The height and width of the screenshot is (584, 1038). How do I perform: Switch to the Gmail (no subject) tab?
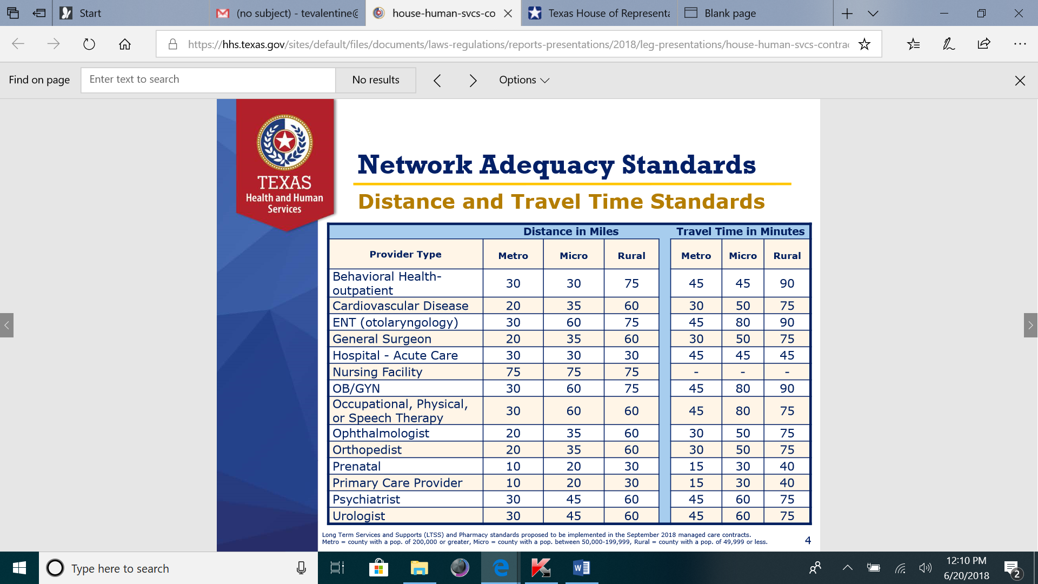pos(288,13)
